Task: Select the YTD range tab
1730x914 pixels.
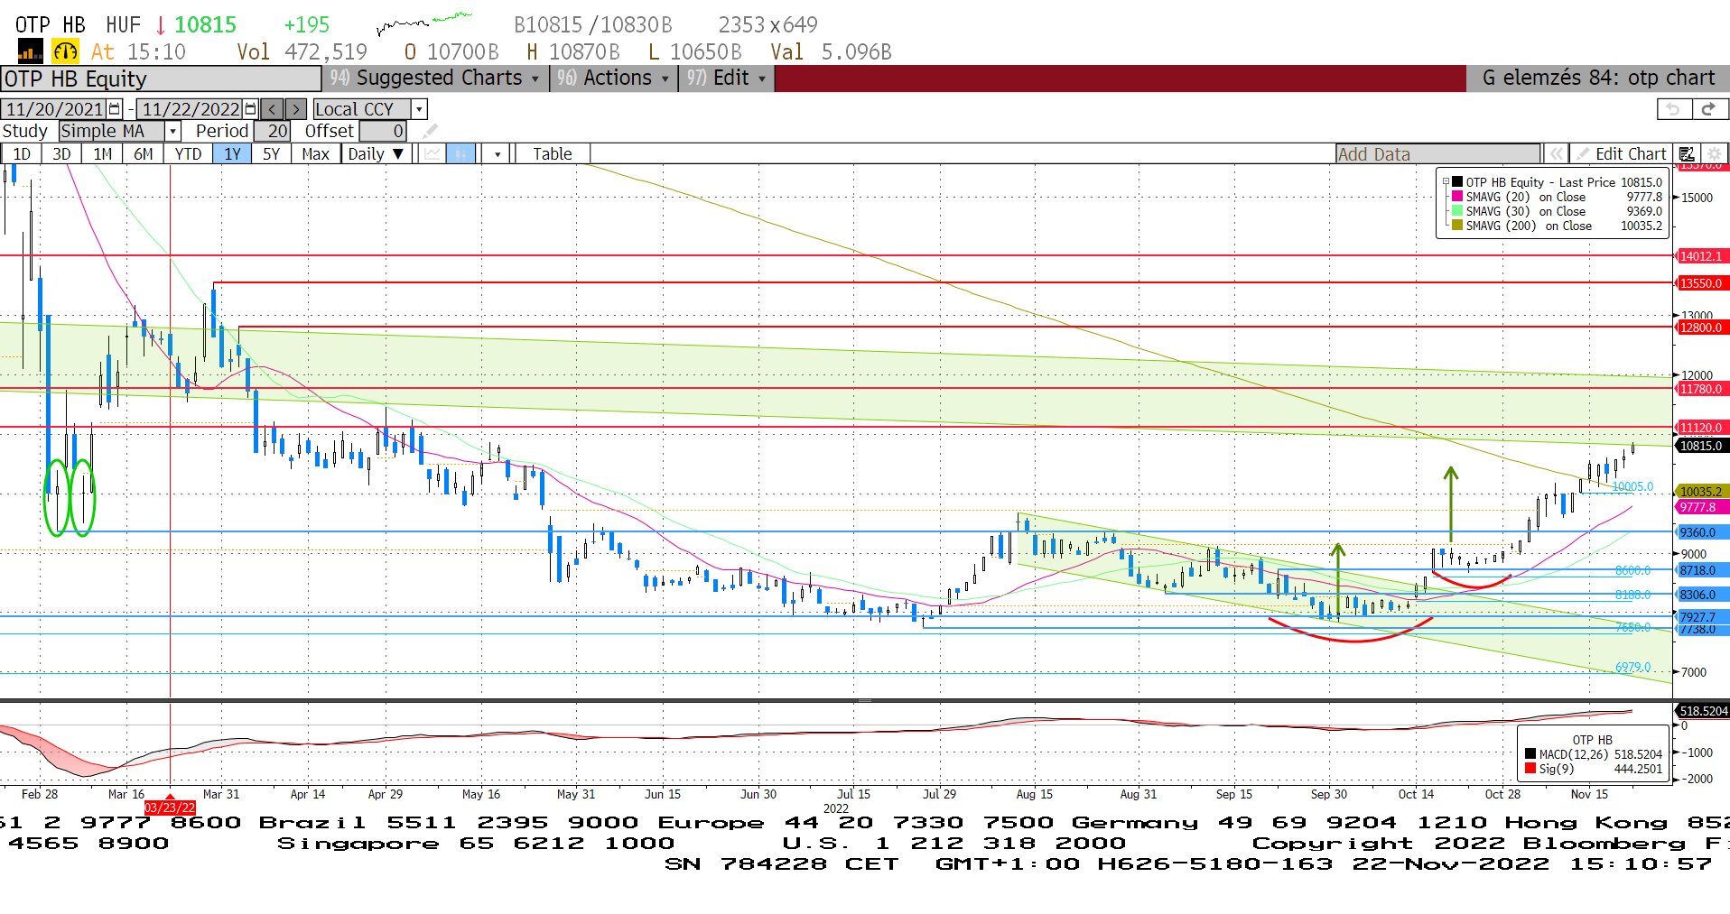Action: [x=188, y=153]
